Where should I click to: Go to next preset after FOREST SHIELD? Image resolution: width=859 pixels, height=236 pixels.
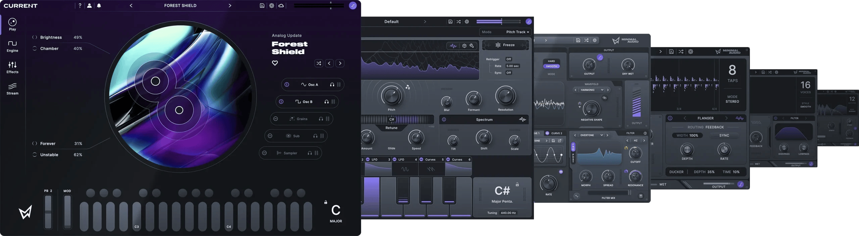(x=230, y=5)
